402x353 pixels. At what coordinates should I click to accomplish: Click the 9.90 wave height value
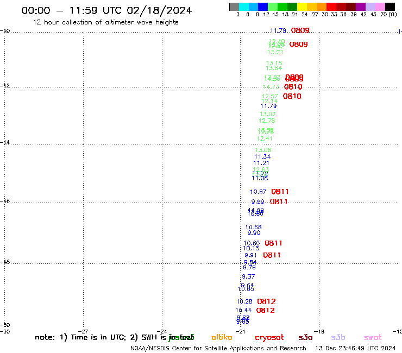tap(254, 233)
